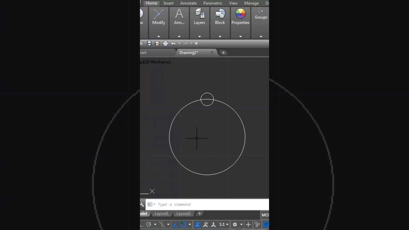This screenshot has width=409, height=230.
Task: Click the annotation scale icon before 1:1
Action: click(x=214, y=225)
